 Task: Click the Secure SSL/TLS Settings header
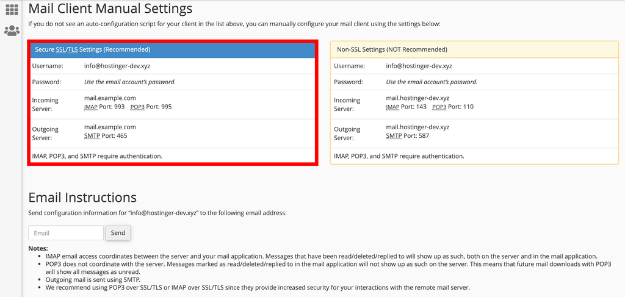tap(92, 49)
